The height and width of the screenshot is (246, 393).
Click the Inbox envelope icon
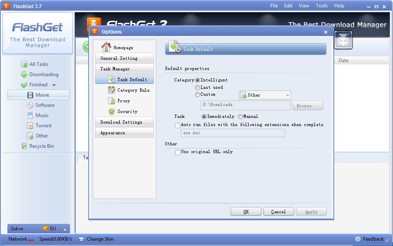[45, 228]
